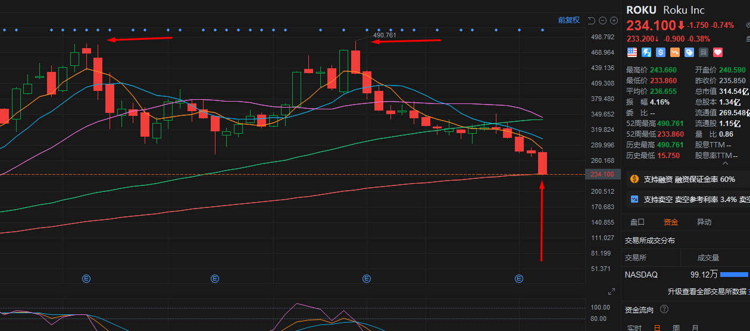The width and height of the screenshot is (750, 331).
Task: Click the 开盘价 240.590 value
Action: click(x=732, y=70)
